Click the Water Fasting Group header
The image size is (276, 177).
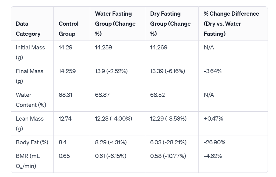(115, 24)
